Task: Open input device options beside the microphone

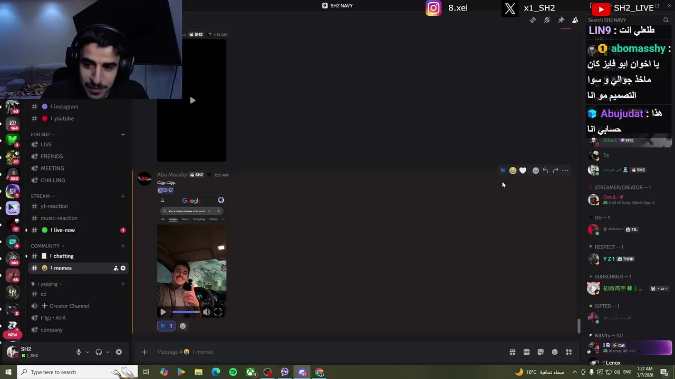Action: [x=88, y=352]
